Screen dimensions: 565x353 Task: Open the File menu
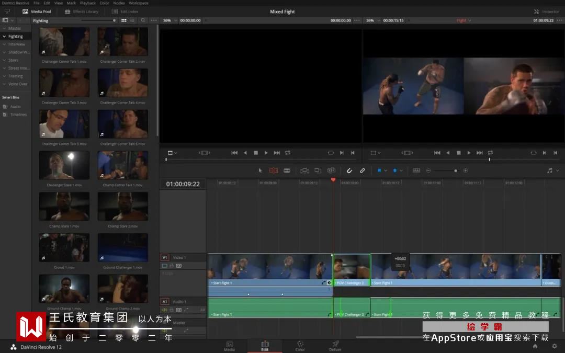37,3
